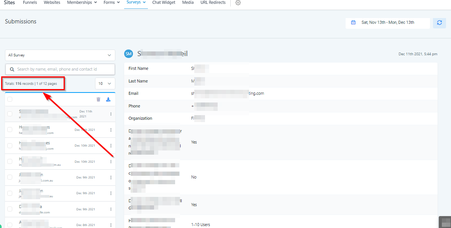Click the No survey answer
This screenshot has width=451, height=228.
pyautogui.click(x=194, y=177)
